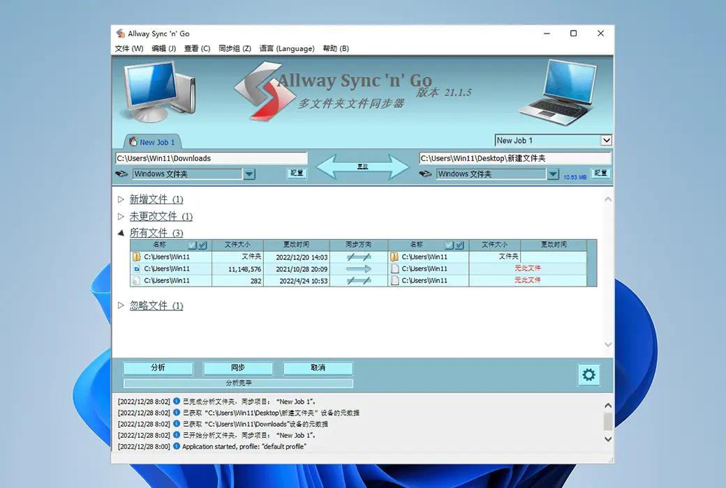Click the left file icon in the 11,148,576 row
Screen dimensions: 726x488
click(137, 268)
